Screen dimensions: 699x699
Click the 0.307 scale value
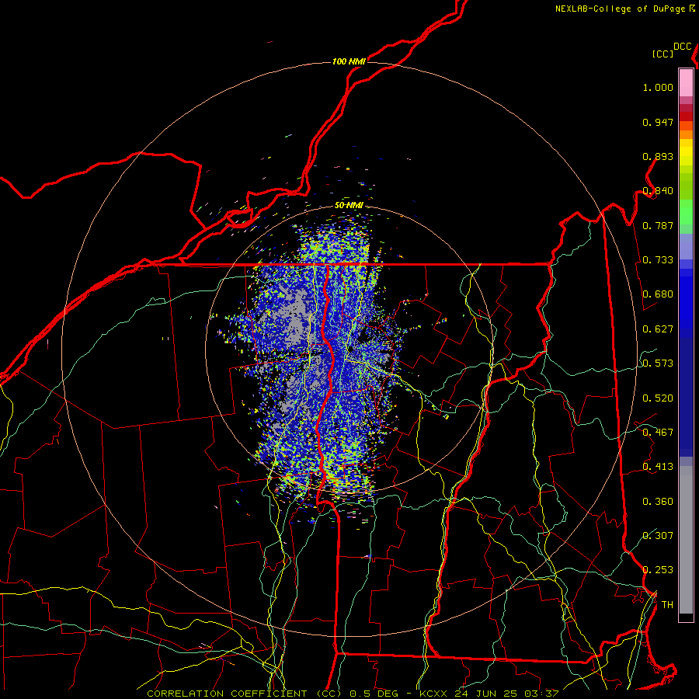pos(658,535)
